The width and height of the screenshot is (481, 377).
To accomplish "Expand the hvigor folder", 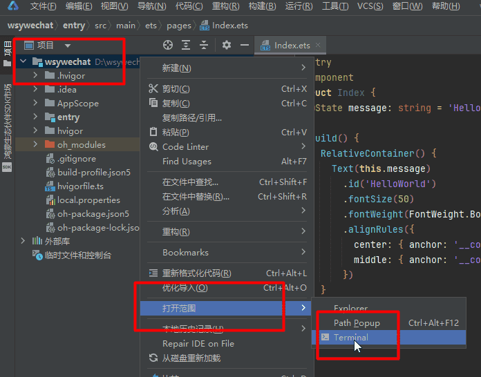I will click(x=35, y=130).
